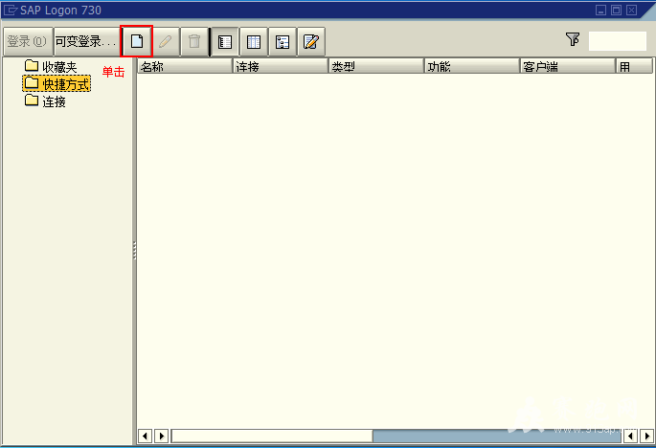This screenshot has height=448, width=656.
Task: Switch to detailed table view icon
Action: [254, 41]
